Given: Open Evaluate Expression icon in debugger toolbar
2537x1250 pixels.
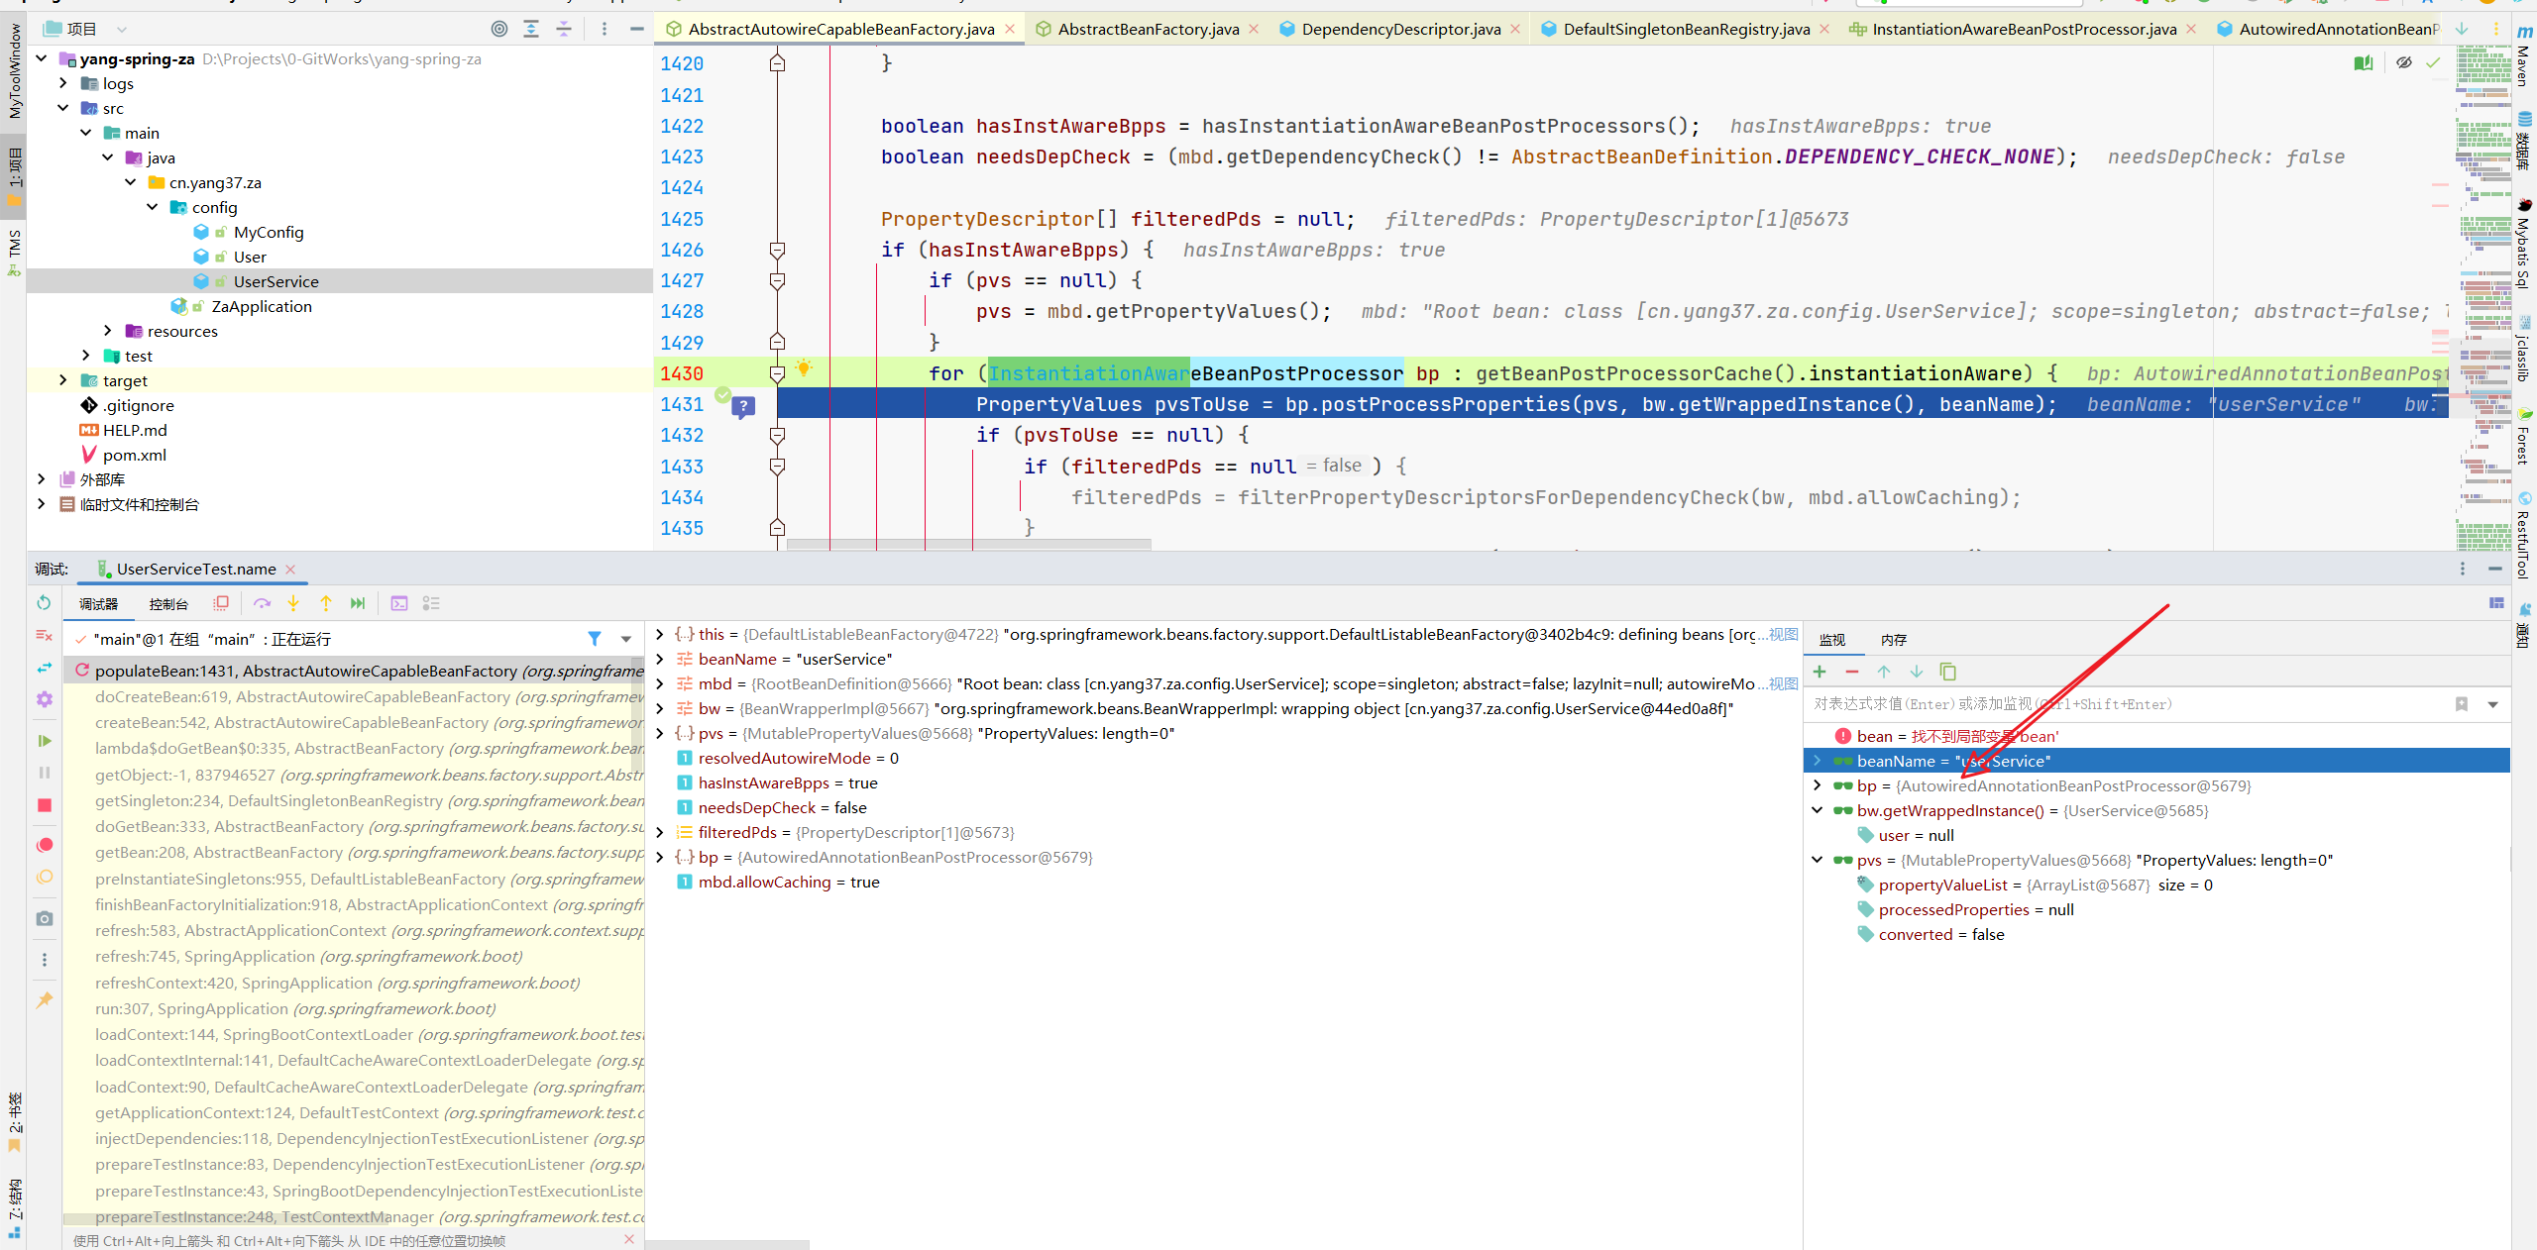Looking at the screenshot, I should tap(399, 603).
